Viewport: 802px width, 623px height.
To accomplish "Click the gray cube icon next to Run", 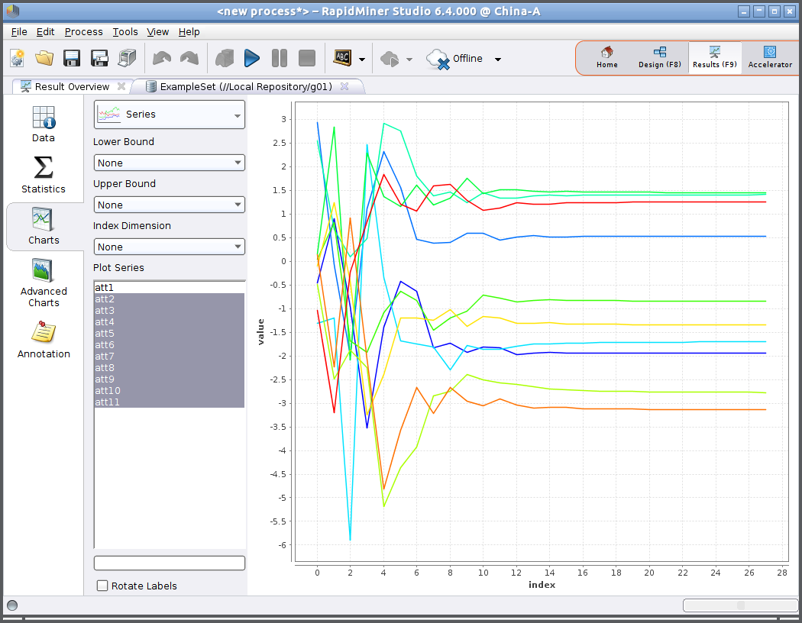I will point(224,58).
